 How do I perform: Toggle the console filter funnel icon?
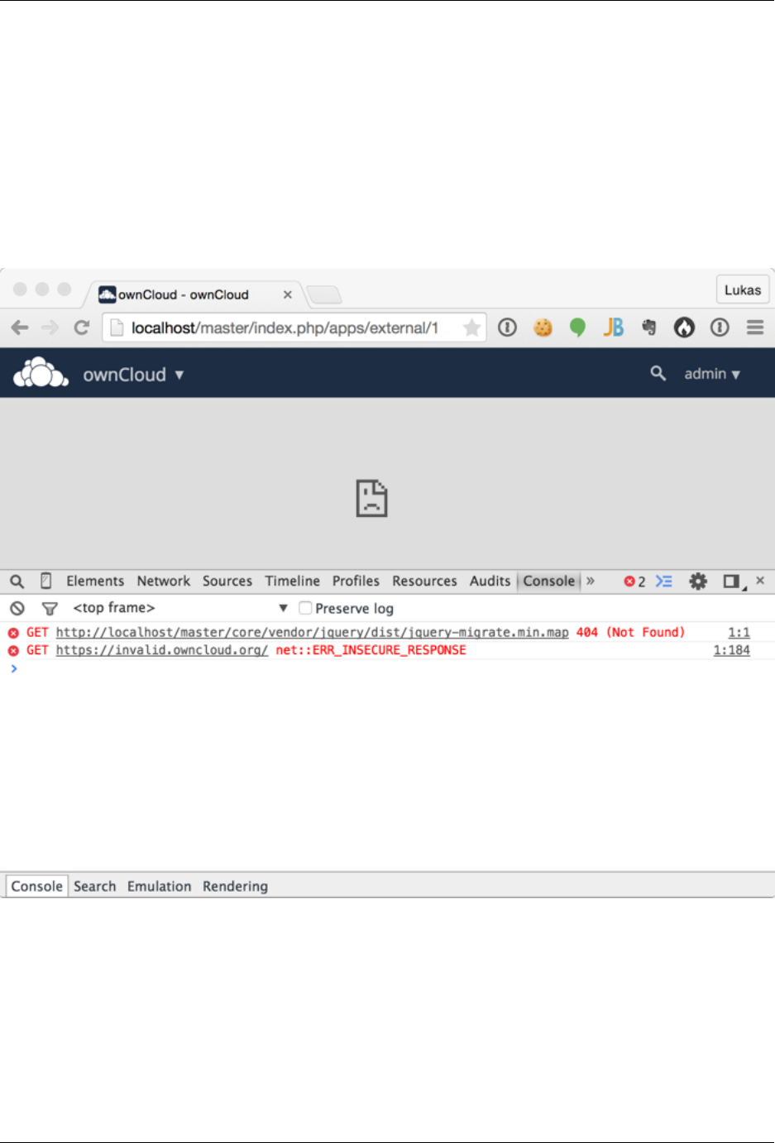(50, 608)
